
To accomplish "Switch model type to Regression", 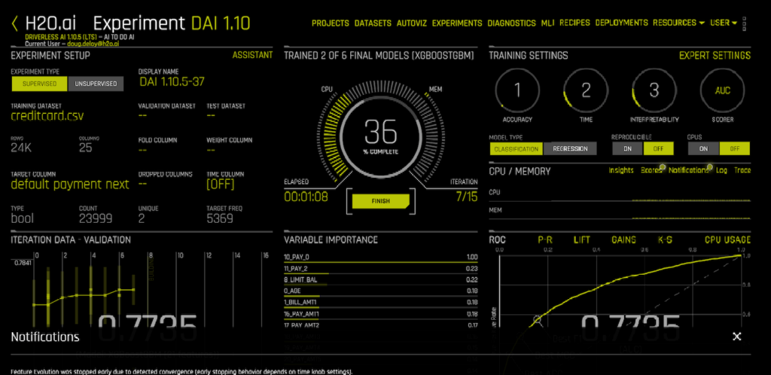I will tap(570, 148).
